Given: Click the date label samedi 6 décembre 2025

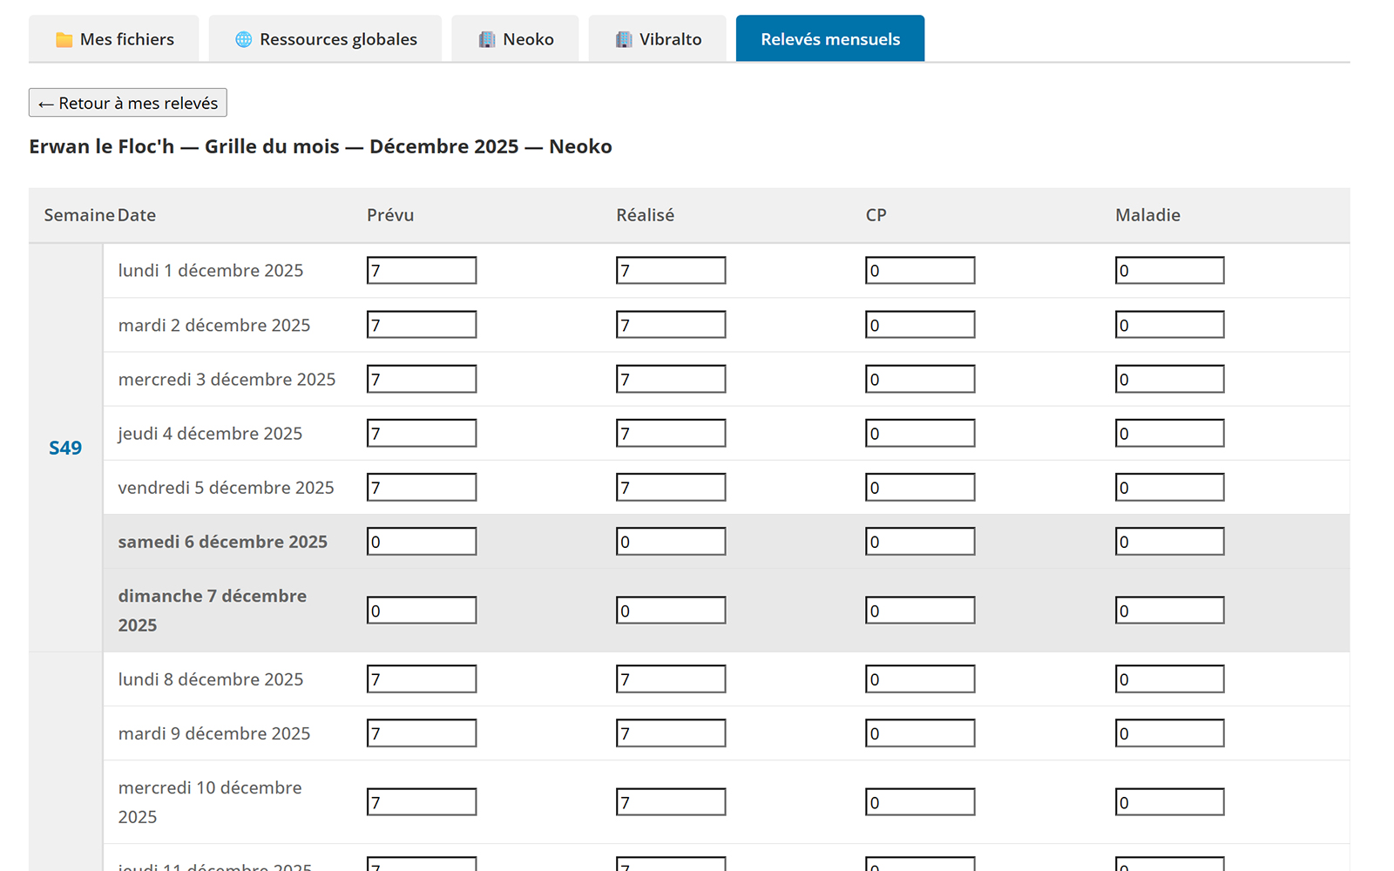Looking at the screenshot, I should click(222, 542).
